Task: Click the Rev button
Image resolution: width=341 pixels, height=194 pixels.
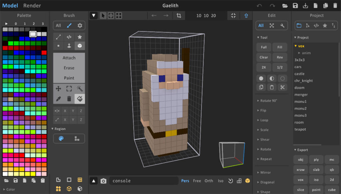Action: click(x=280, y=57)
